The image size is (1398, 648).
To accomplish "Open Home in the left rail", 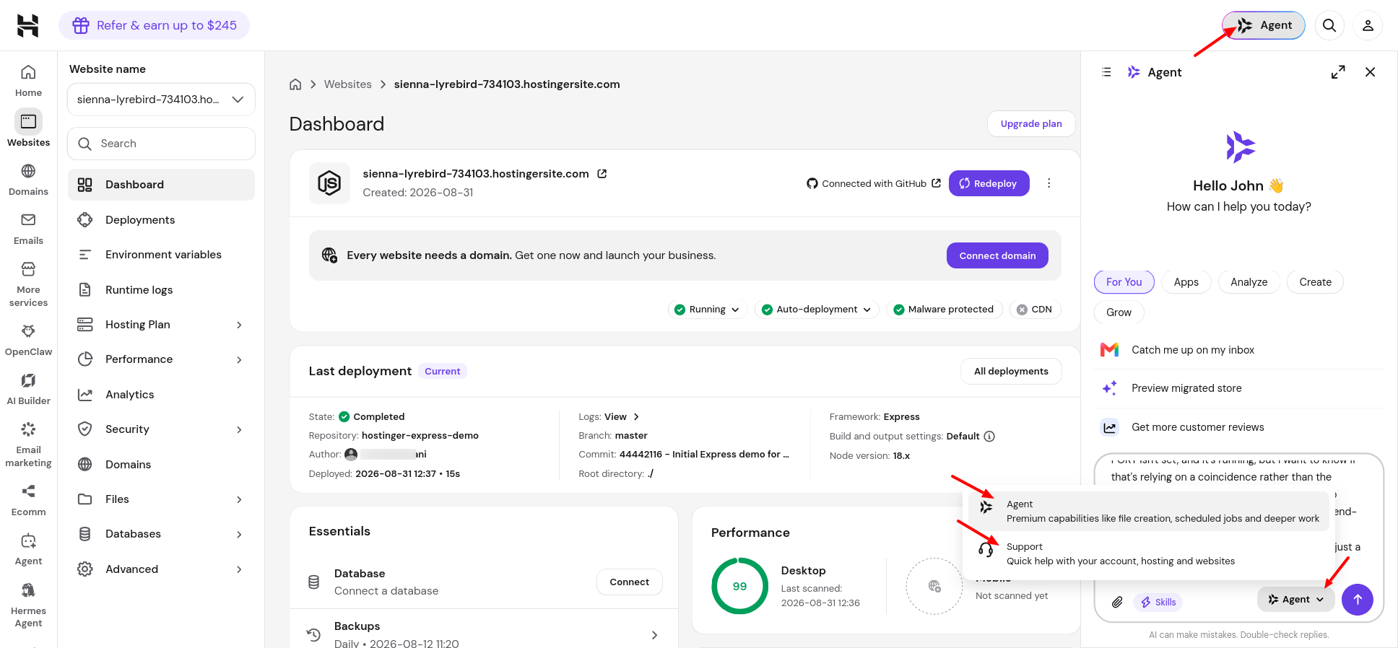I will pyautogui.click(x=28, y=80).
